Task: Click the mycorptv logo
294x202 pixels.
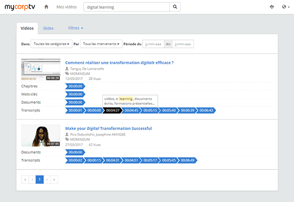Action: coord(20,7)
